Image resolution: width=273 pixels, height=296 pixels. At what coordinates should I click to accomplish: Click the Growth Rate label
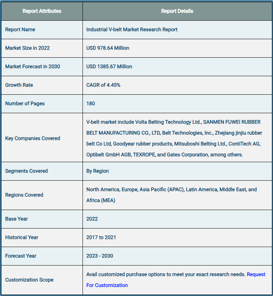(x=19, y=85)
